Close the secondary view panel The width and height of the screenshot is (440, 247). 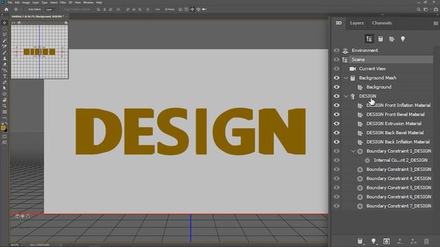pos(13,23)
